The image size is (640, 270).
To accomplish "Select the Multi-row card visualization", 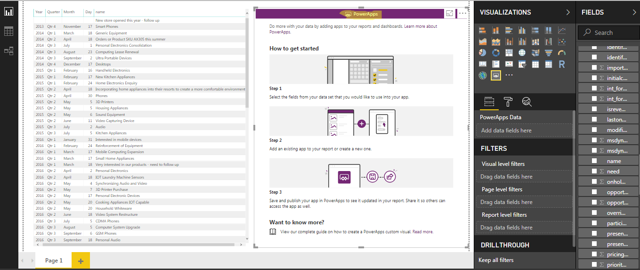I will tap(495, 64).
